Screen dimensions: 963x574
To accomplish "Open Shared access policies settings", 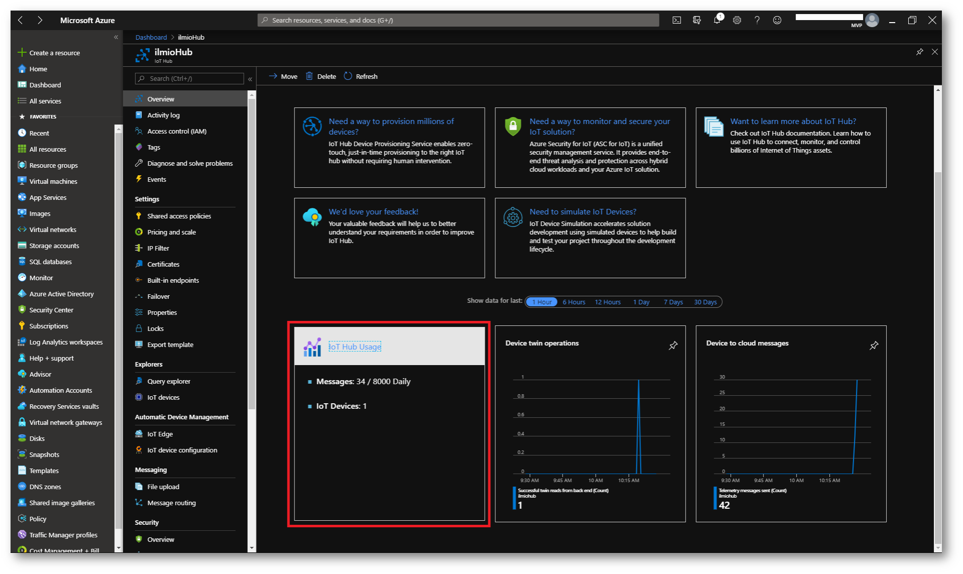I will click(x=179, y=216).
